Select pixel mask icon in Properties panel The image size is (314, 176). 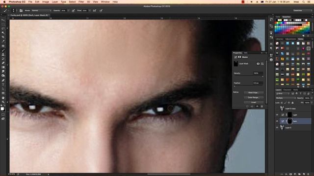258,64
